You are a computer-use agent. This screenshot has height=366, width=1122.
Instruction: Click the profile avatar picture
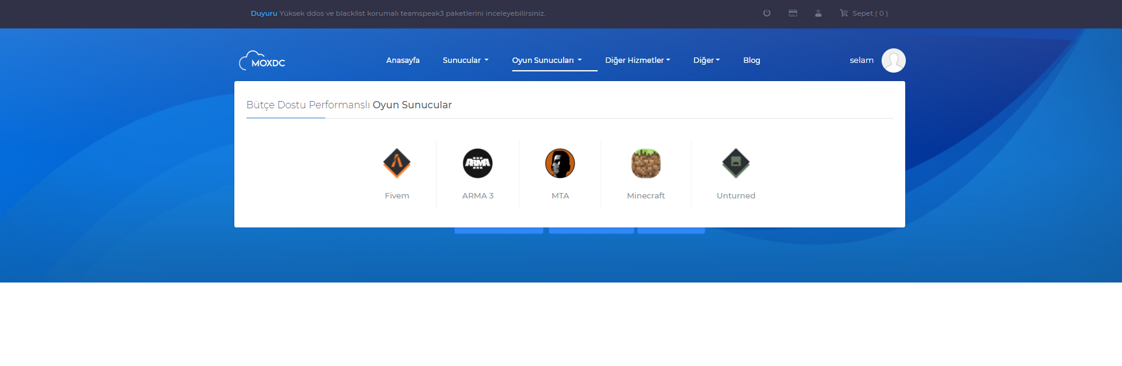click(893, 60)
